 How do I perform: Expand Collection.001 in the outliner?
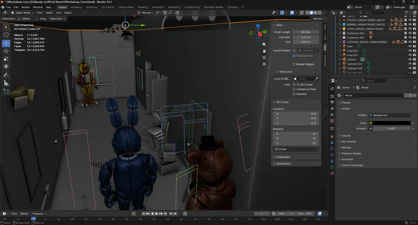[x=340, y=33]
